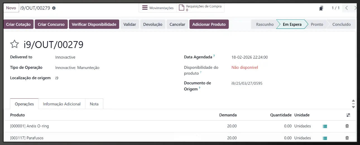Click the Movimentações hamburger icon
This screenshot has height=145, width=360.
145,8
